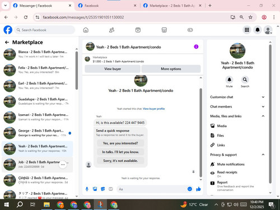The height and width of the screenshot is (210, 280).
Task: Show hidden system tray icons chevron
Action: pyautogui.click(x=216, y=204)
